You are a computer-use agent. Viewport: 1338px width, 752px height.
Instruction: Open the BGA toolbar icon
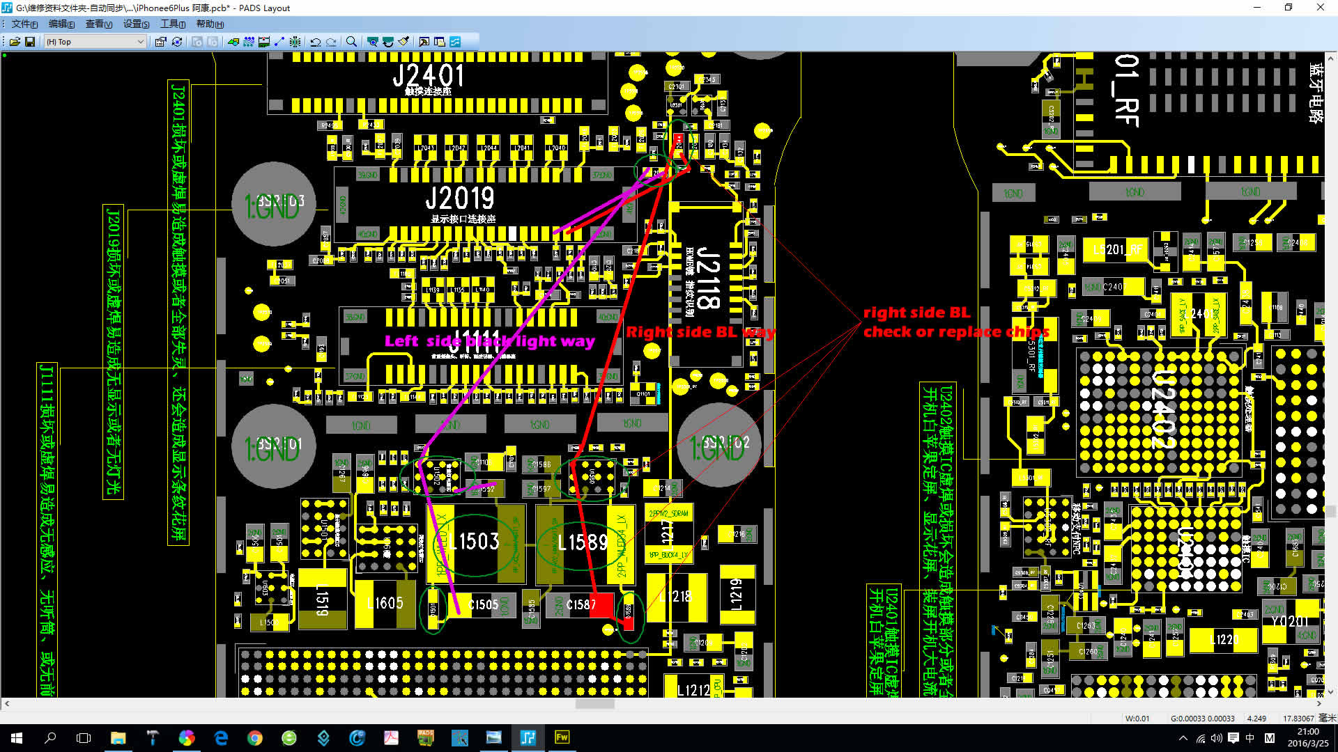pos(295,42)
